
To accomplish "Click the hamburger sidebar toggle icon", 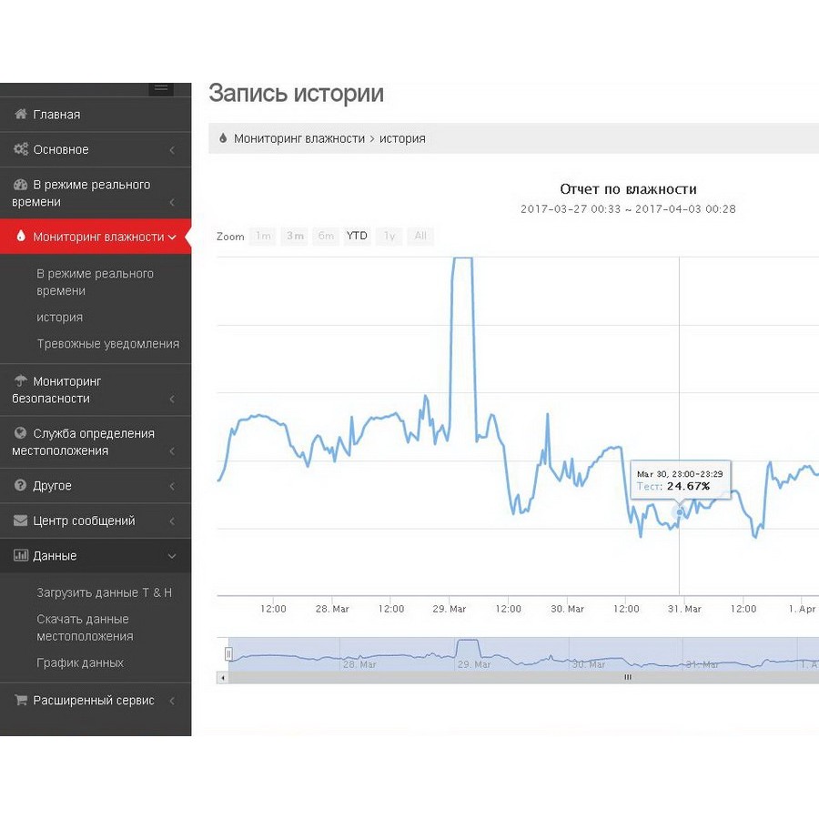I will pyautogui.click(x=161, y=87).
